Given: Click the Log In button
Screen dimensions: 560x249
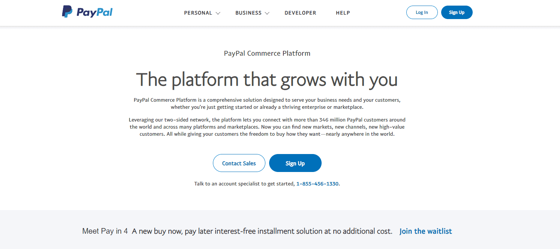Looking at the screenshot, I should [x=422, y=12].
